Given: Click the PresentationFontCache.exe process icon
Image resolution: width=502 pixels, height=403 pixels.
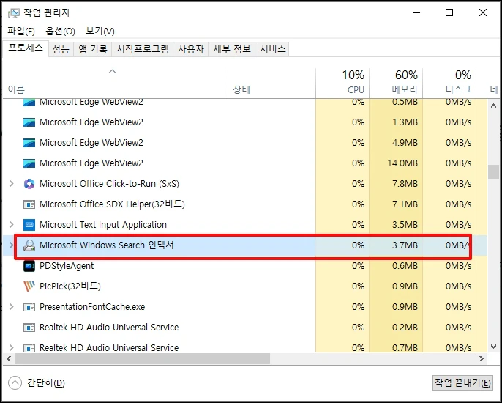Looking at the screenshot, I should pos(29,307).
